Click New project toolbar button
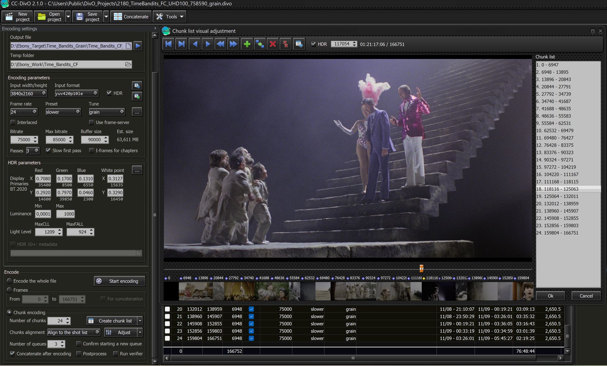The image size is (607, 366). [x=17, y=17]
